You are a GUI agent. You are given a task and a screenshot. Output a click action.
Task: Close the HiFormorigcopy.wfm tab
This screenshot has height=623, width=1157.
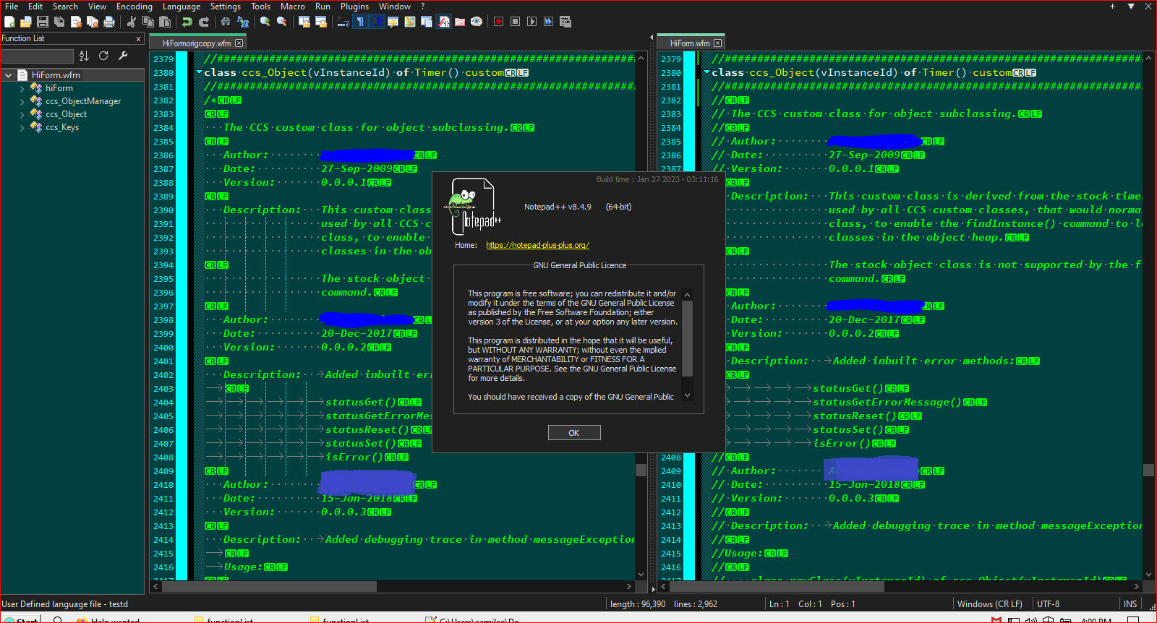(239, 43)
